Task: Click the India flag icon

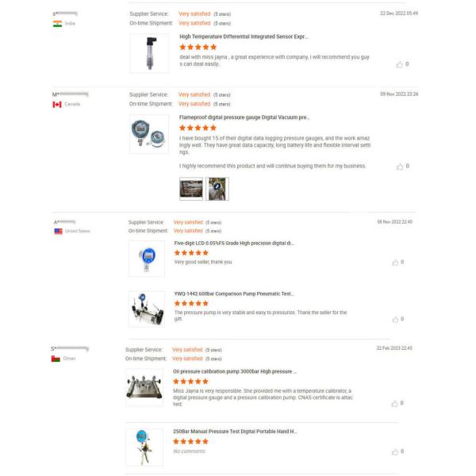Action: pyautogui.click(x=57, y=24)
